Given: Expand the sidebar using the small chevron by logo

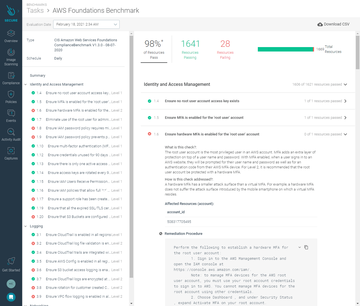Looking at the screenshot, I should (x=18, y=11).
